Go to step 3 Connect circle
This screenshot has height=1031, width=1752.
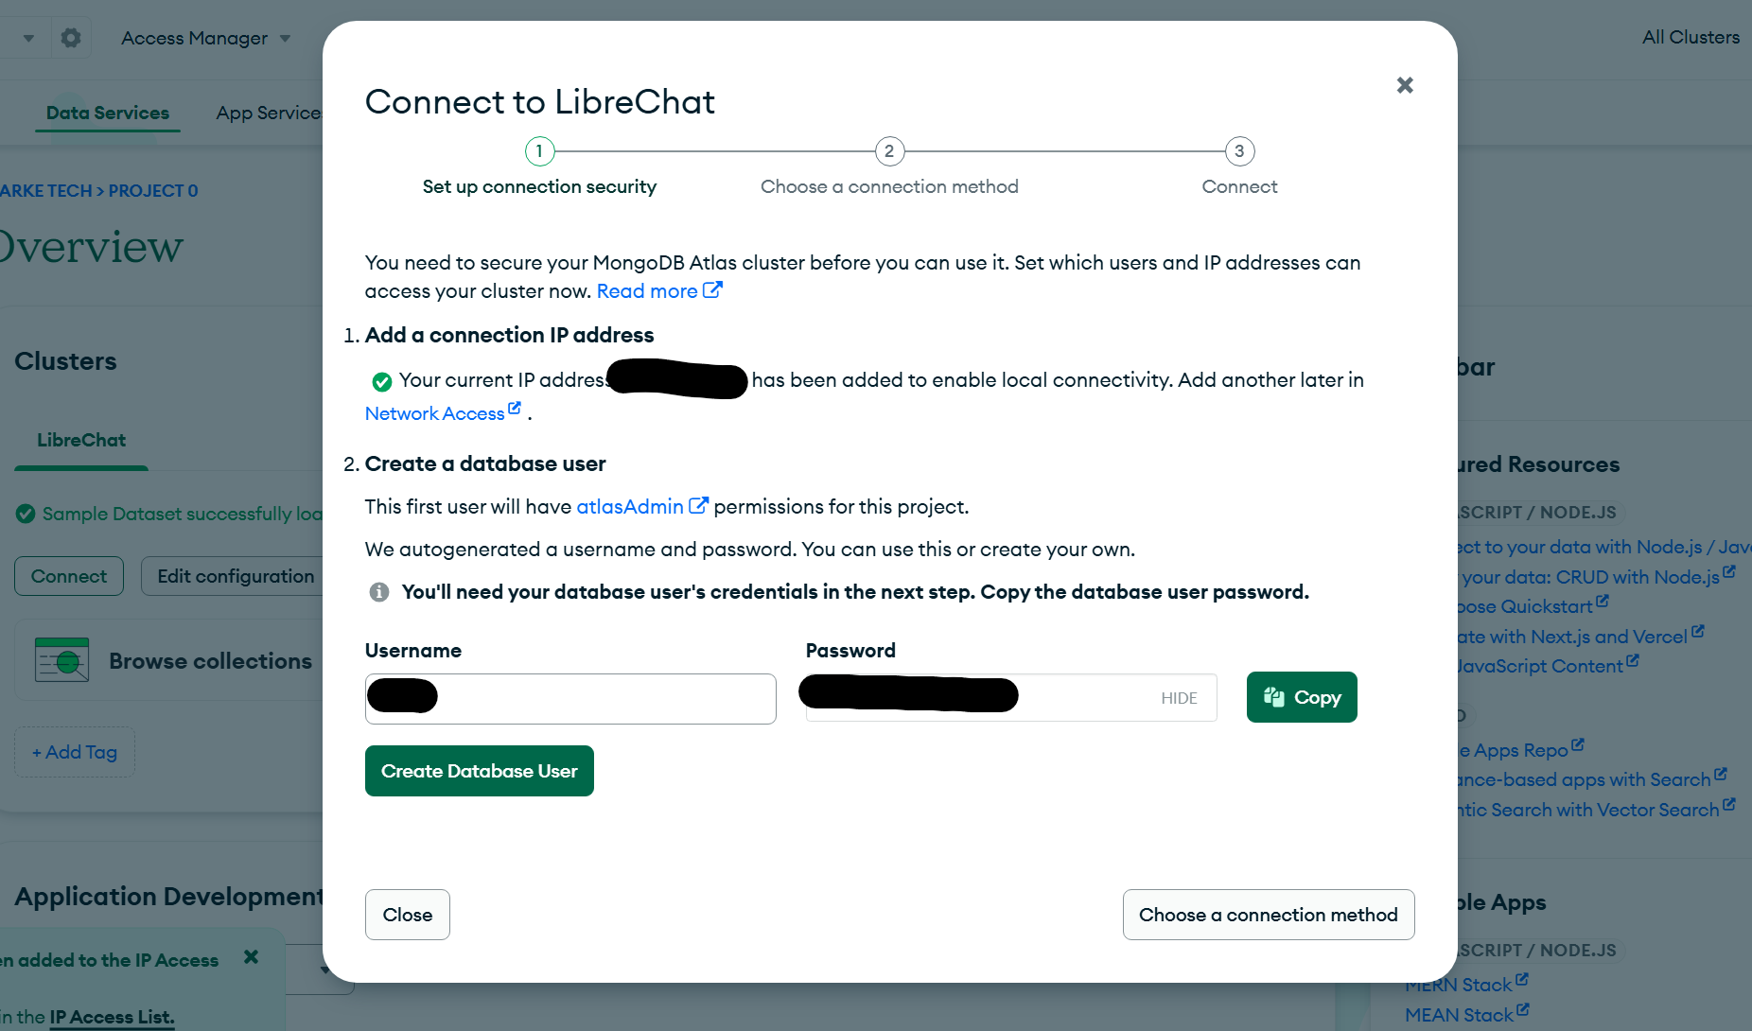click(1239, 151)
